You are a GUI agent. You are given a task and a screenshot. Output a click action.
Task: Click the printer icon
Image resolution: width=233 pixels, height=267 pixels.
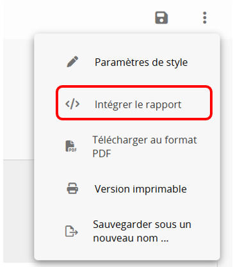[72, 188]
